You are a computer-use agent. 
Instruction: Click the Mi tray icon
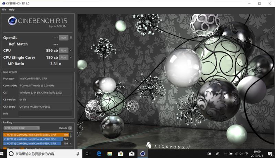point(209,154)
